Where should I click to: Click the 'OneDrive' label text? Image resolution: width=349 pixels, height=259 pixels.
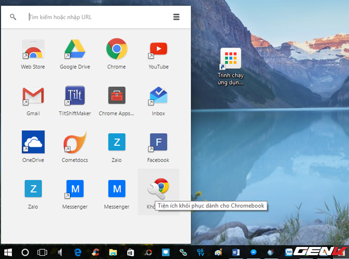33,160
